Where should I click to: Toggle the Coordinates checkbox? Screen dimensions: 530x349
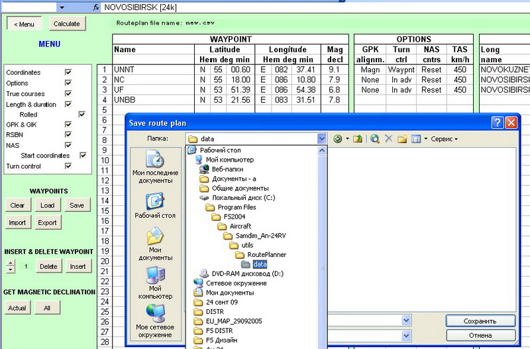pyautogui.click(x=68, y=72)
